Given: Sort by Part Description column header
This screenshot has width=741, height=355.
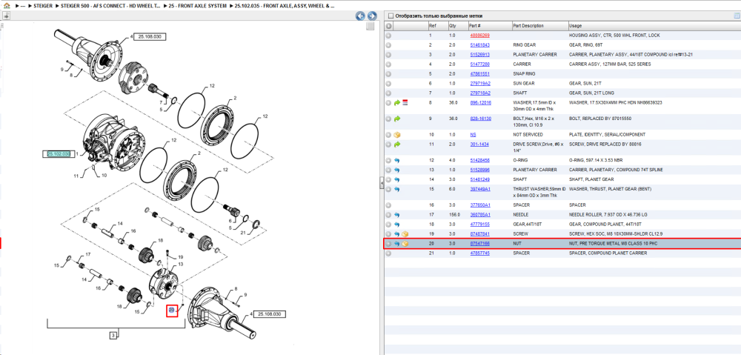Looking at the screenshot, I should tap(539, 26).
